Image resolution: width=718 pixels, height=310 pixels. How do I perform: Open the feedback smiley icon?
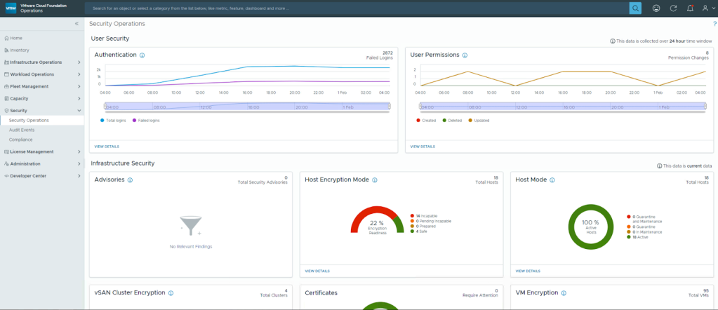[656, 8]
